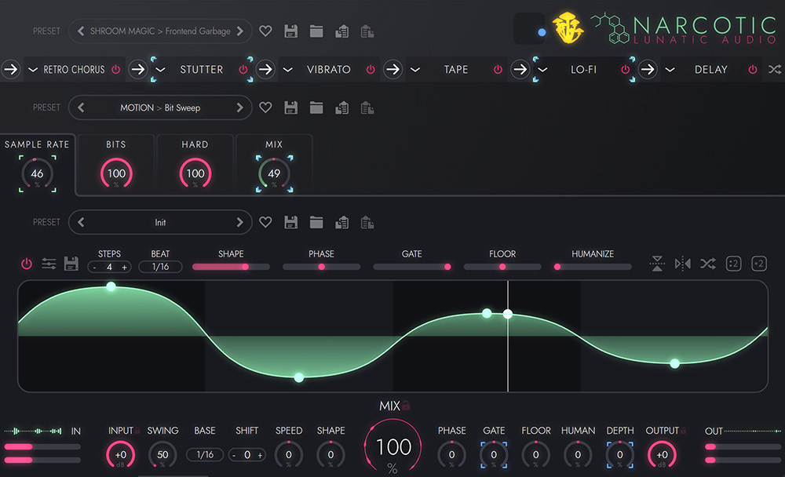Viewport: 785px width, 477px height.
Task: Double the pattern with the x2 icon
Action: coord(758,264)
